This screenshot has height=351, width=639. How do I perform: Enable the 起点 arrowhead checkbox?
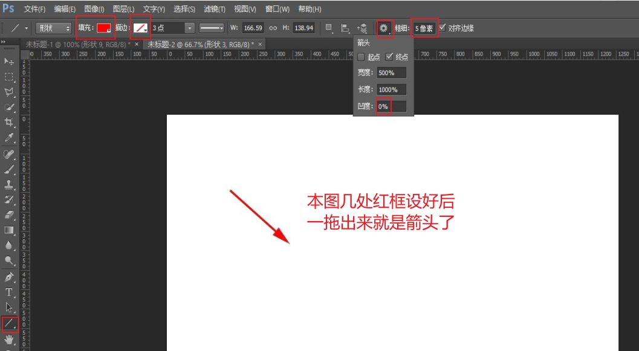[361, 57]
